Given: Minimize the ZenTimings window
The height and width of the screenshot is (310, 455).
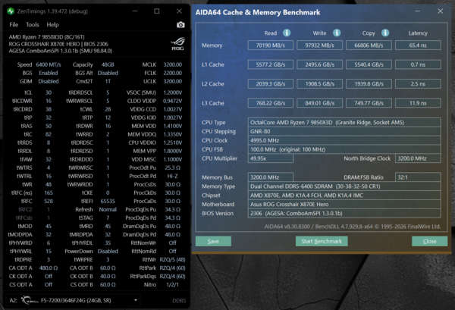Looking at the screenshot, I should coord(135,11).
